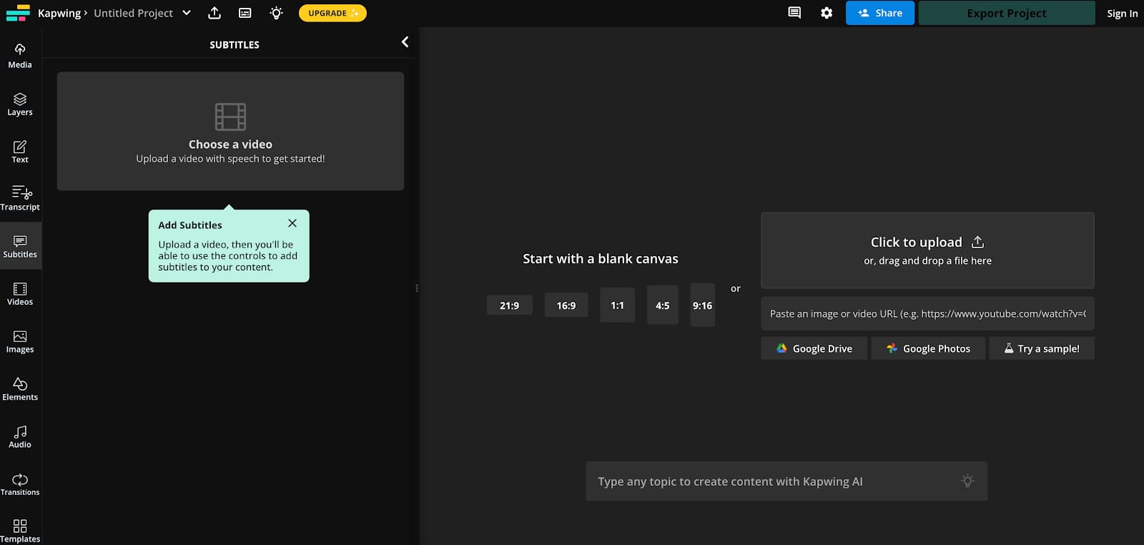Pick the 9:16 vertical canvas ratio
This screenshot has width=1144, height=545.
pyautogui.click(x=702, y=305)
